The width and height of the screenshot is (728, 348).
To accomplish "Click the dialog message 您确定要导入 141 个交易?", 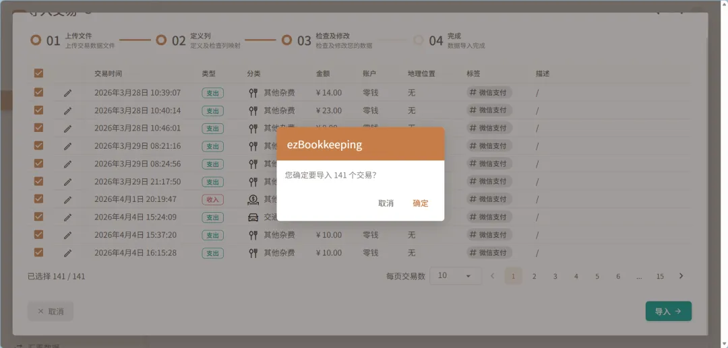I will (x=330, y=175).
